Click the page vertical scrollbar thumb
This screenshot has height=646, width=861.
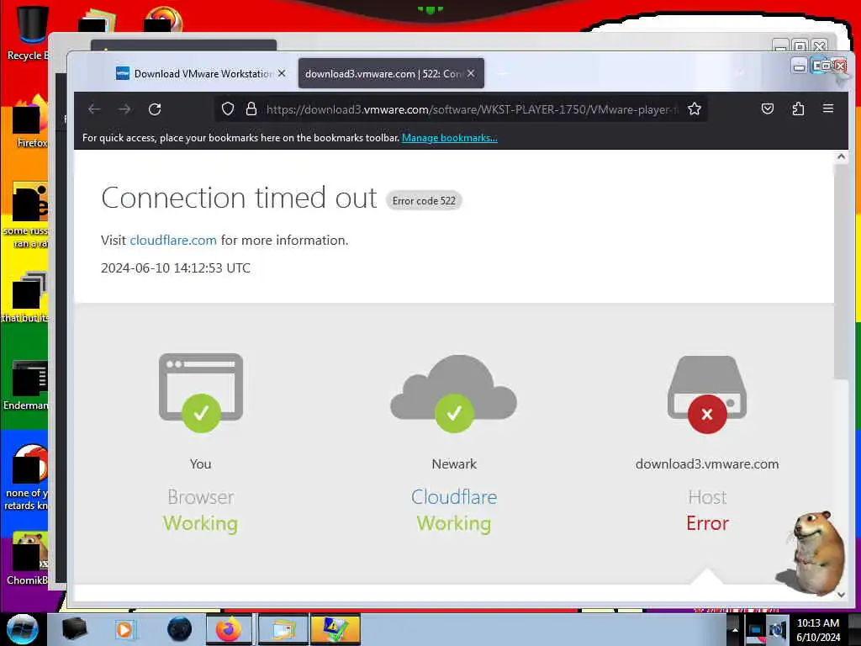coord(841,272)
